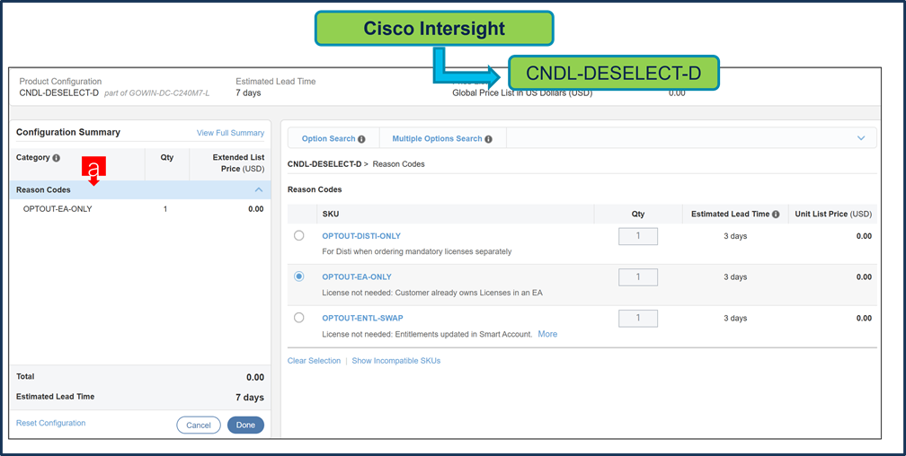Screen dimensions: 906x456
Task: Open the Option Search tab
Action: click(x=328, y=139)
